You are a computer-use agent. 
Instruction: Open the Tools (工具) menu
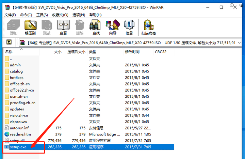click(x=42, y=15)
